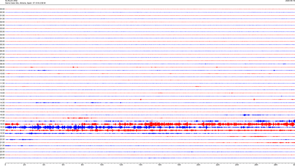
Task: Select the 22:00 time row label
Action: tap(2, 148)
